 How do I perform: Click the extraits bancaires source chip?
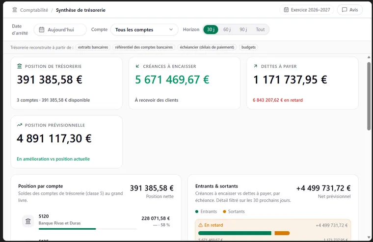[x=93, y=47]
